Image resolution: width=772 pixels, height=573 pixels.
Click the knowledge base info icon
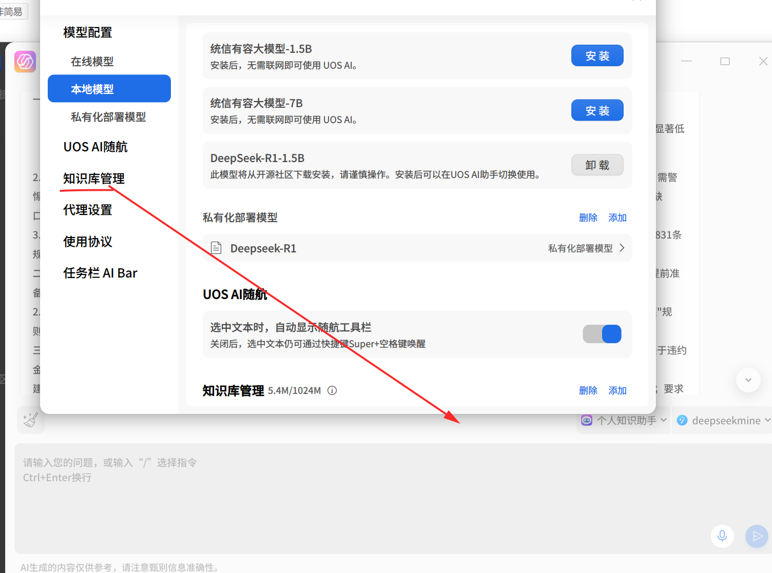(332, 390)
